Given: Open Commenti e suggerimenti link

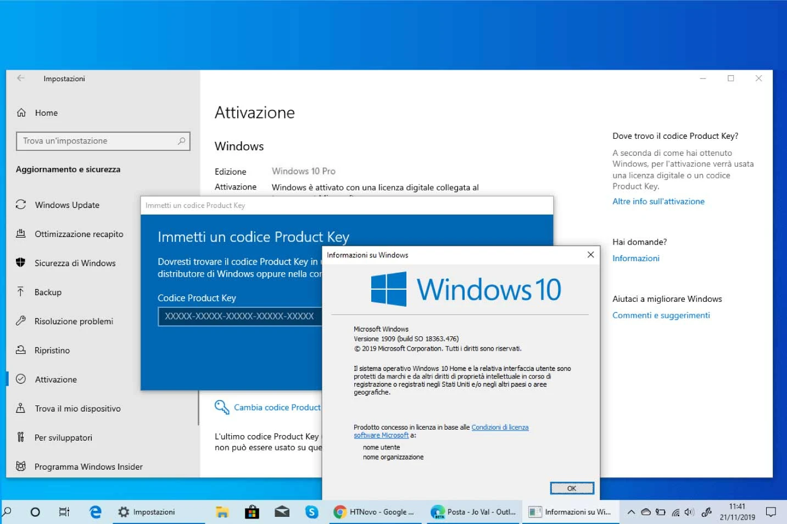Looking at the screenshot, I should click(661, 315).
